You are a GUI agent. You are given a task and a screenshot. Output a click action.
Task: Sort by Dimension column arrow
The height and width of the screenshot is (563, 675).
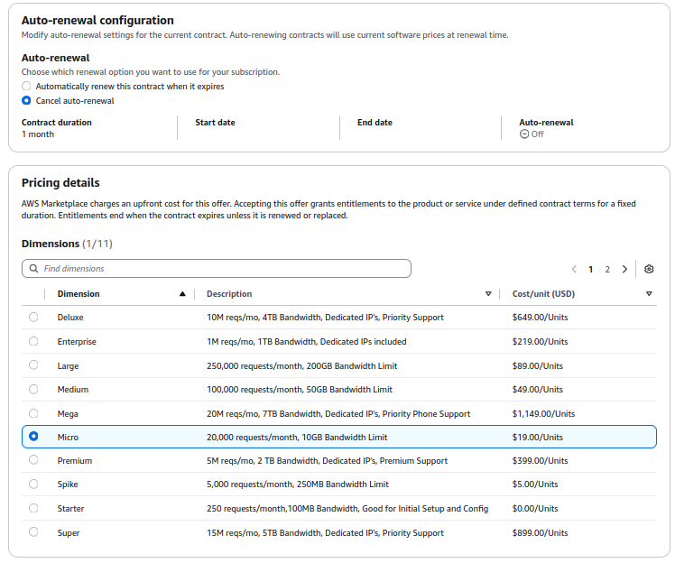[x=182, y=294]
